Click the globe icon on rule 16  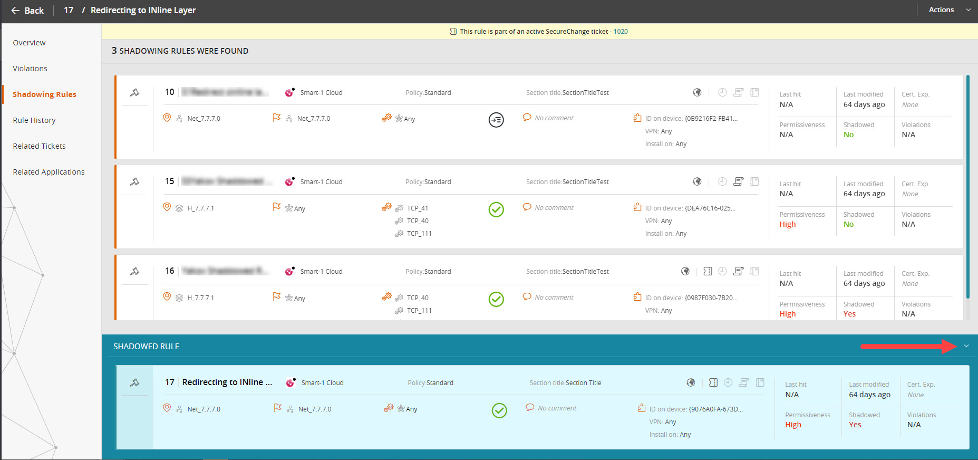pos(685,271)
